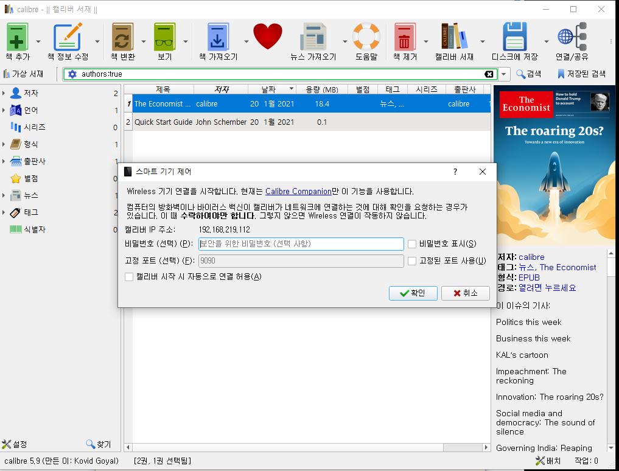Open dropdown arrow next to 책 가져오기
The width and height of the screenshot is (619, 471).
point(247,41)
